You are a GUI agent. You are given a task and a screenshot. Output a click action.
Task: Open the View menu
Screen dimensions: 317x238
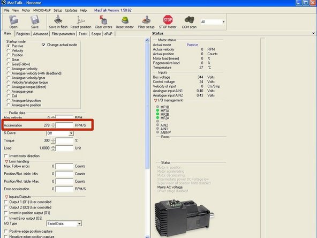16,10
